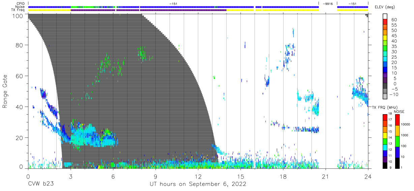Select the blue ELEV segment between 15 and 10
The image size is (414, 191).
coord(385,70)
